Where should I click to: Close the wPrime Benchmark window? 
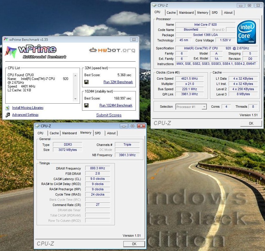click(x=134, y=39)
